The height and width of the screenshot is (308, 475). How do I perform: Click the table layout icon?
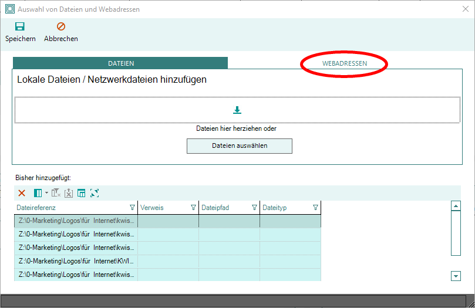[82, 193]
